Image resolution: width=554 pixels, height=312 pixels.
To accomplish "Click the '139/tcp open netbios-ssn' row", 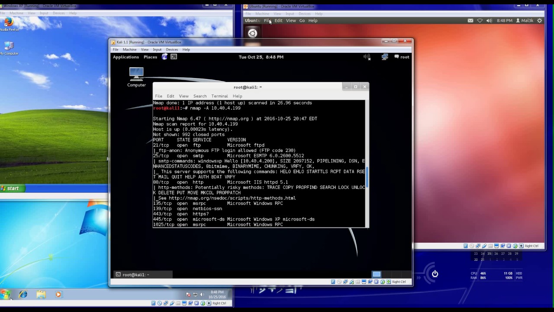I will [x=187, y=208].
